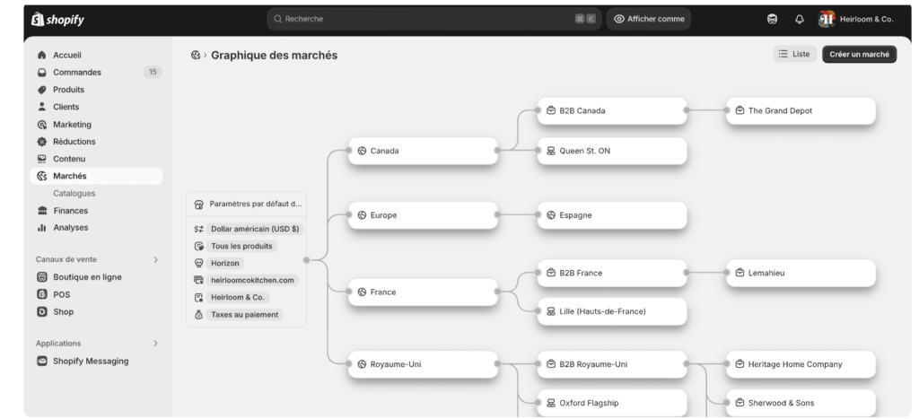Screen dimensions: 919x419
Task: Open the France market node
Action: point(424,292)
